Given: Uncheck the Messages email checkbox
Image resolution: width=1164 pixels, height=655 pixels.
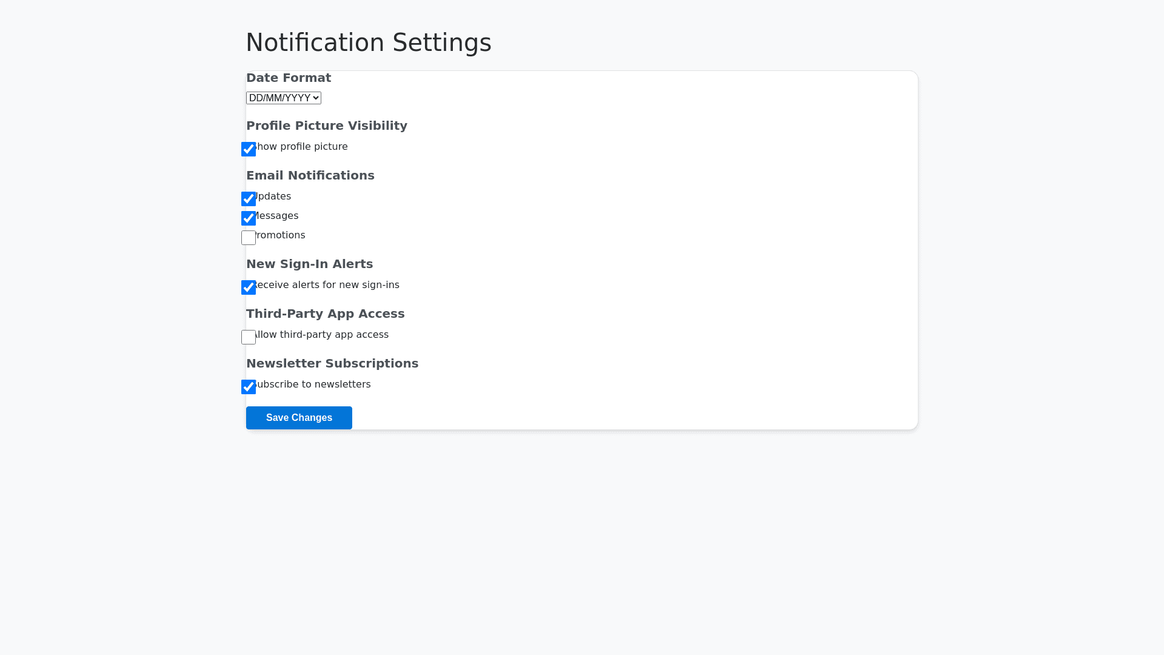Looking at the screenshot, I should pyautogui.click(x=249, y=218).
